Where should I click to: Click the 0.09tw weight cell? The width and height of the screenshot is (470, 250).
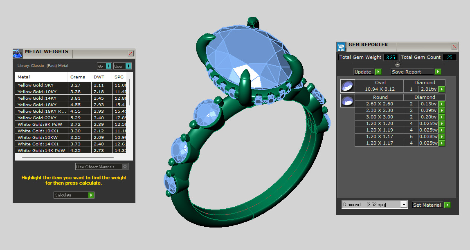click(x=429, y=110)
